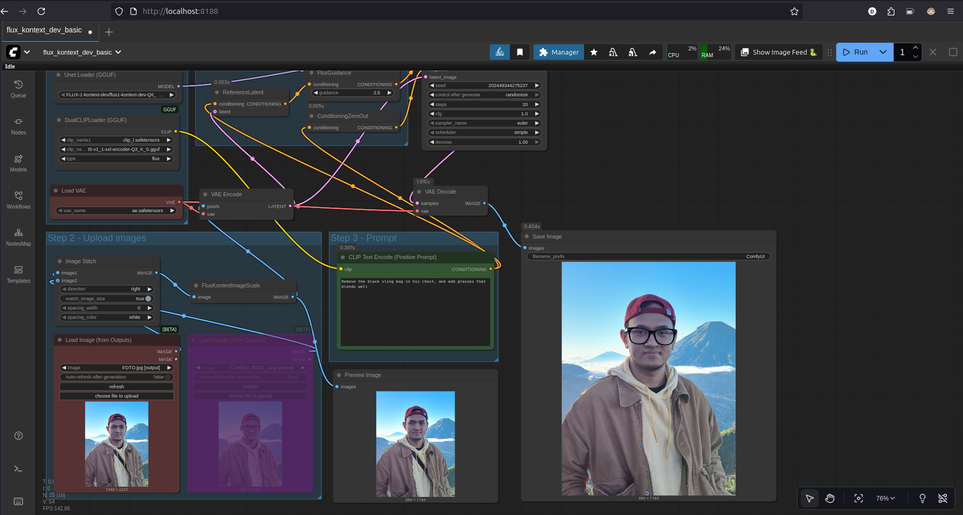Screen dimensions: 963x515
Task: Open the Models library sidebar icon
Action: pos(19,163)
